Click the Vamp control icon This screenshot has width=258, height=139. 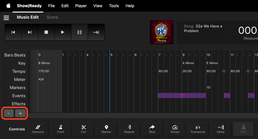pyautogui.click(x=220, y=129)
